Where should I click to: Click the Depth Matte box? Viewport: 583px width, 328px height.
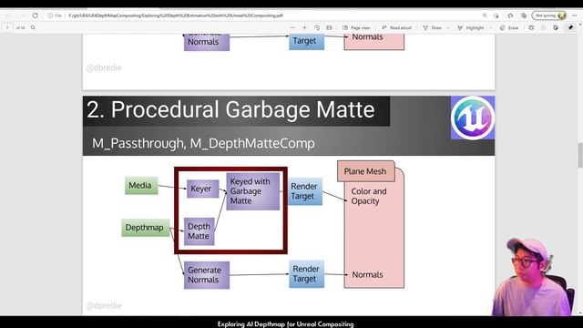[x=199, y=231]
